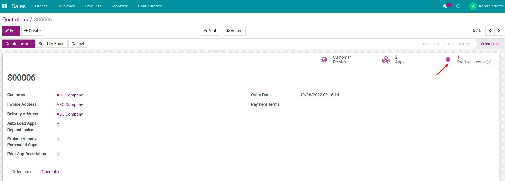Click the Apps cubes icon
The height and width of the screenshot is (181, 505).
pos(386,60)
